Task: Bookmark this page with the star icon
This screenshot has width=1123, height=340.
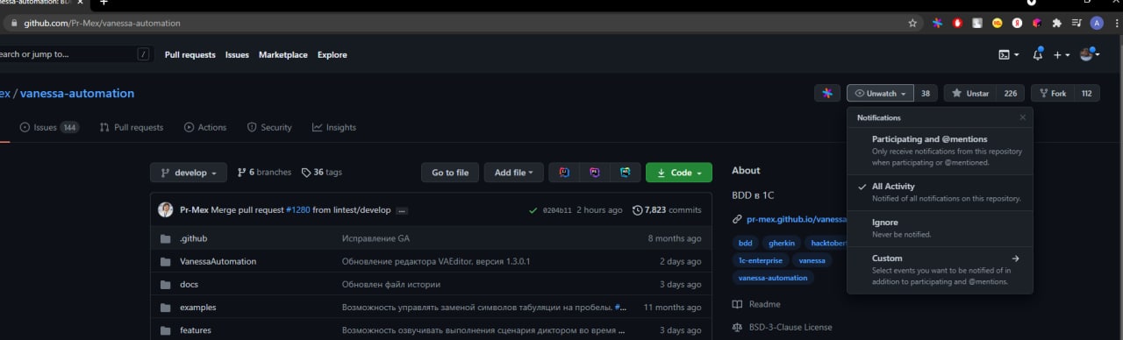Action: 912,23
